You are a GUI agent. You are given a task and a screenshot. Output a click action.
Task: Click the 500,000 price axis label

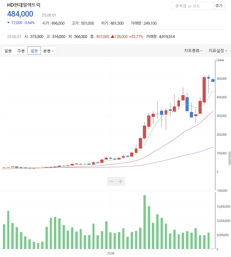(221, 79)
